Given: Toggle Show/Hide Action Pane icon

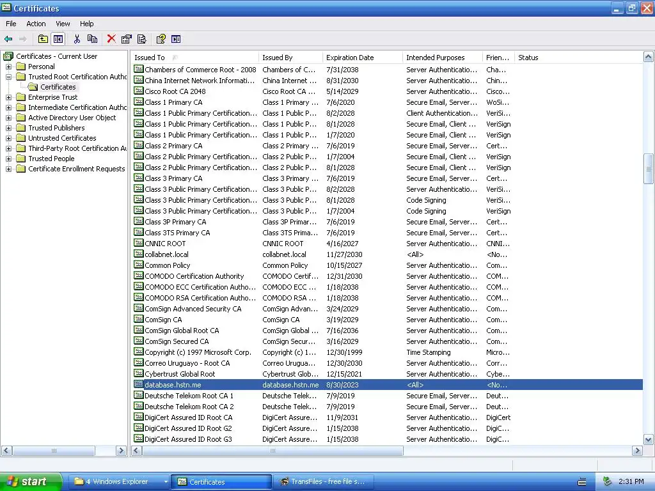Looking at the screenshot, I should [177, 39].
